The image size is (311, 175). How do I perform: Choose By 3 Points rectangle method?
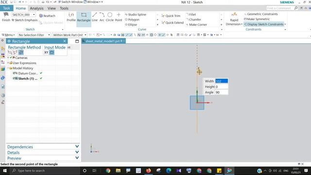coord(15,52)
